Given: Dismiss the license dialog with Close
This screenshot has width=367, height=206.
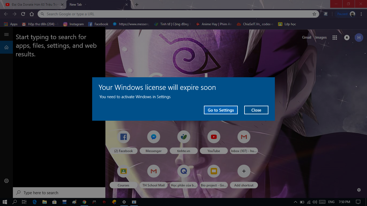Looking at the screenshot, I should click(256, 110).
